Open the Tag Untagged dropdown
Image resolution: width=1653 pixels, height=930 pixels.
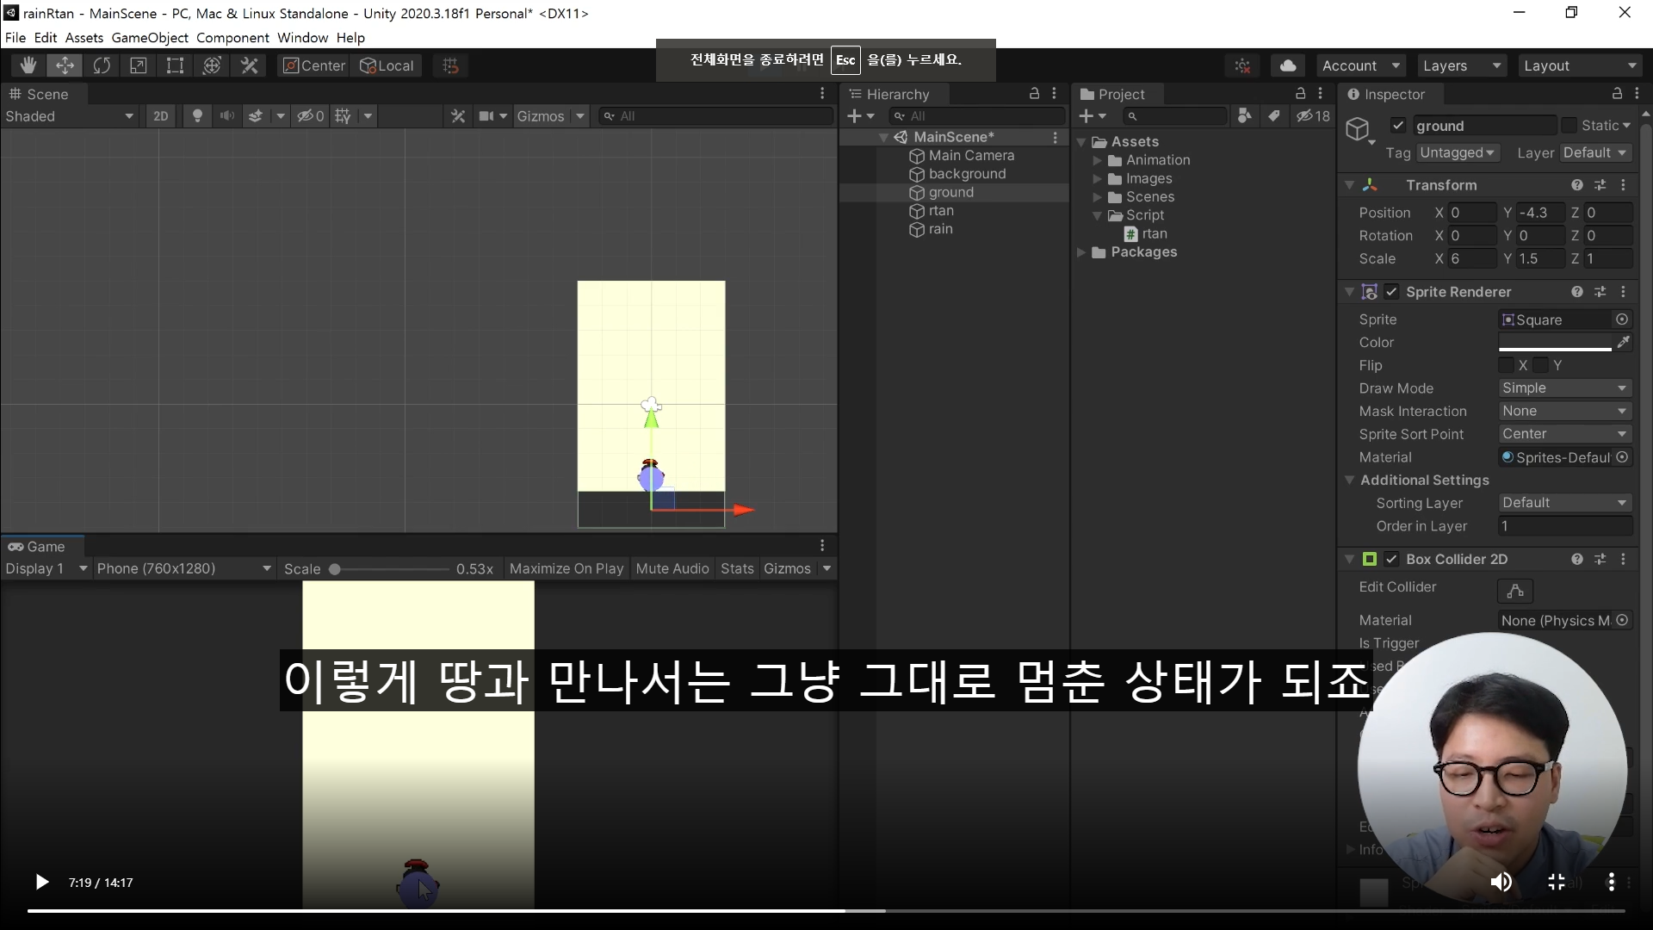pos(1458,153)
